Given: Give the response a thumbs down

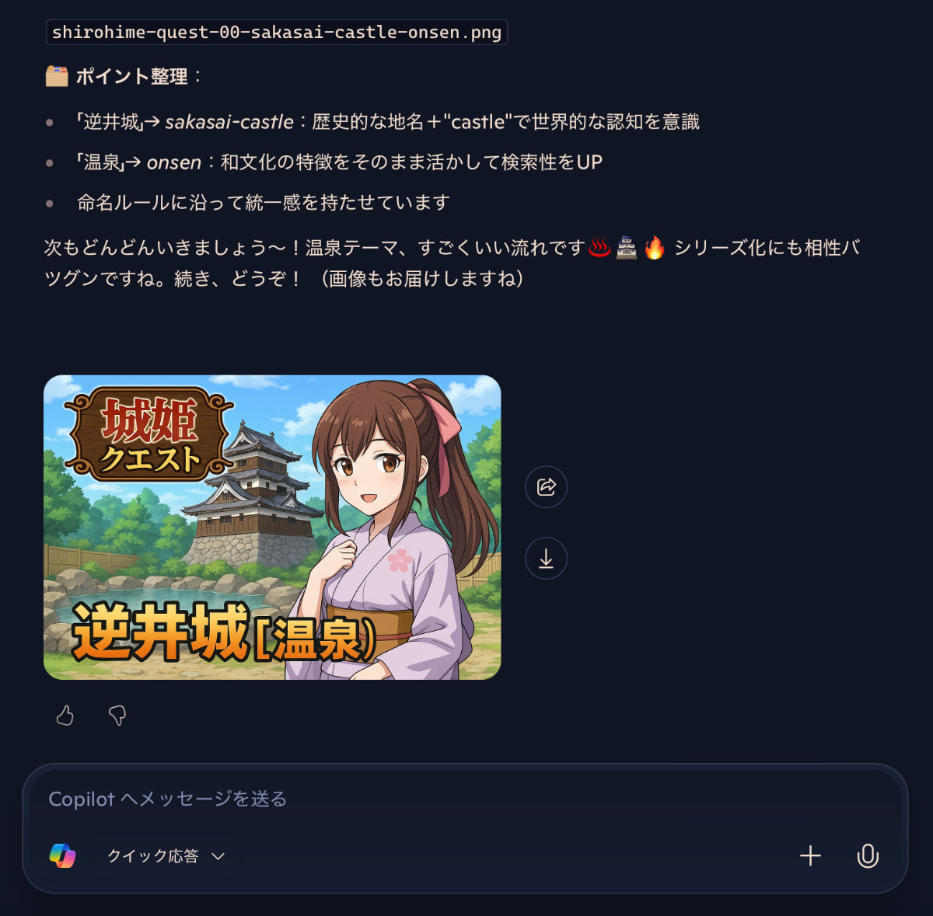Looking at the screenshot, I should [x=117, y=715].
